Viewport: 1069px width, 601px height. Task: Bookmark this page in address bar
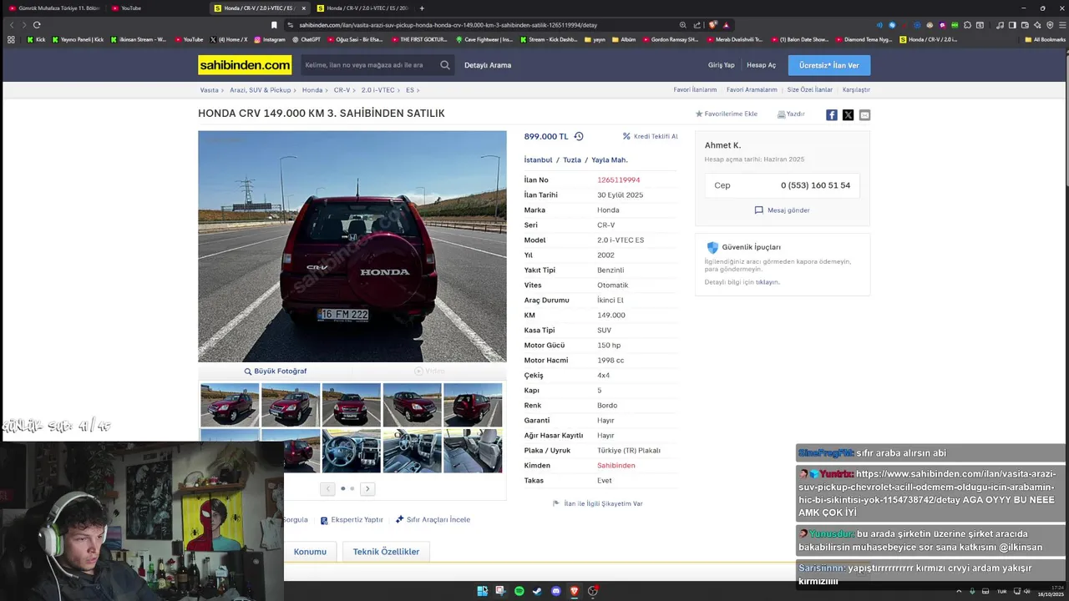[x=274, y=25]
